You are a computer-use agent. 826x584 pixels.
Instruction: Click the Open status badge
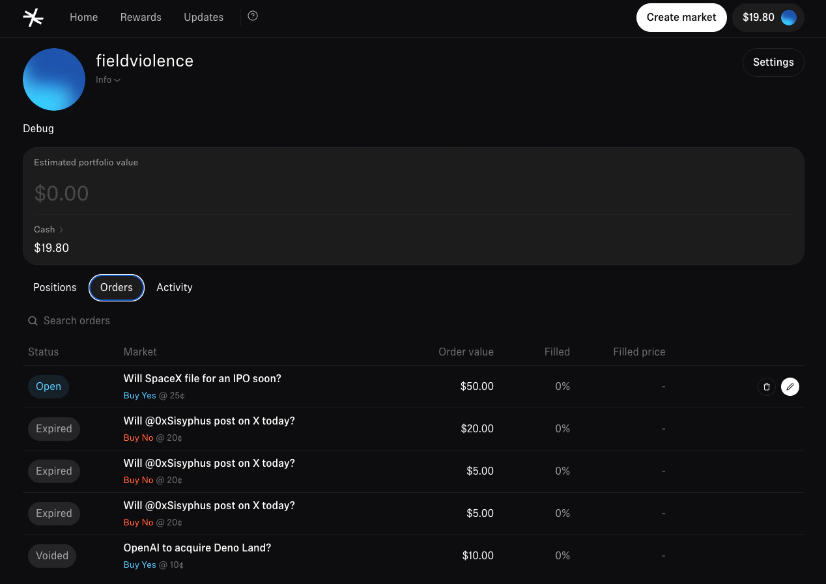coord(48,387)
